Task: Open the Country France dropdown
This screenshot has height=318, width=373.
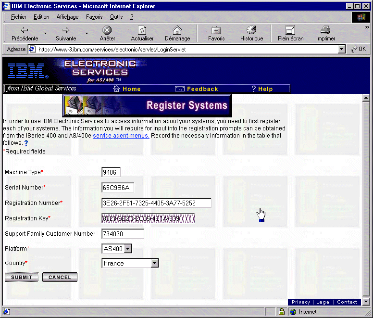Action: pyautogui.click(x=130, y=263)
